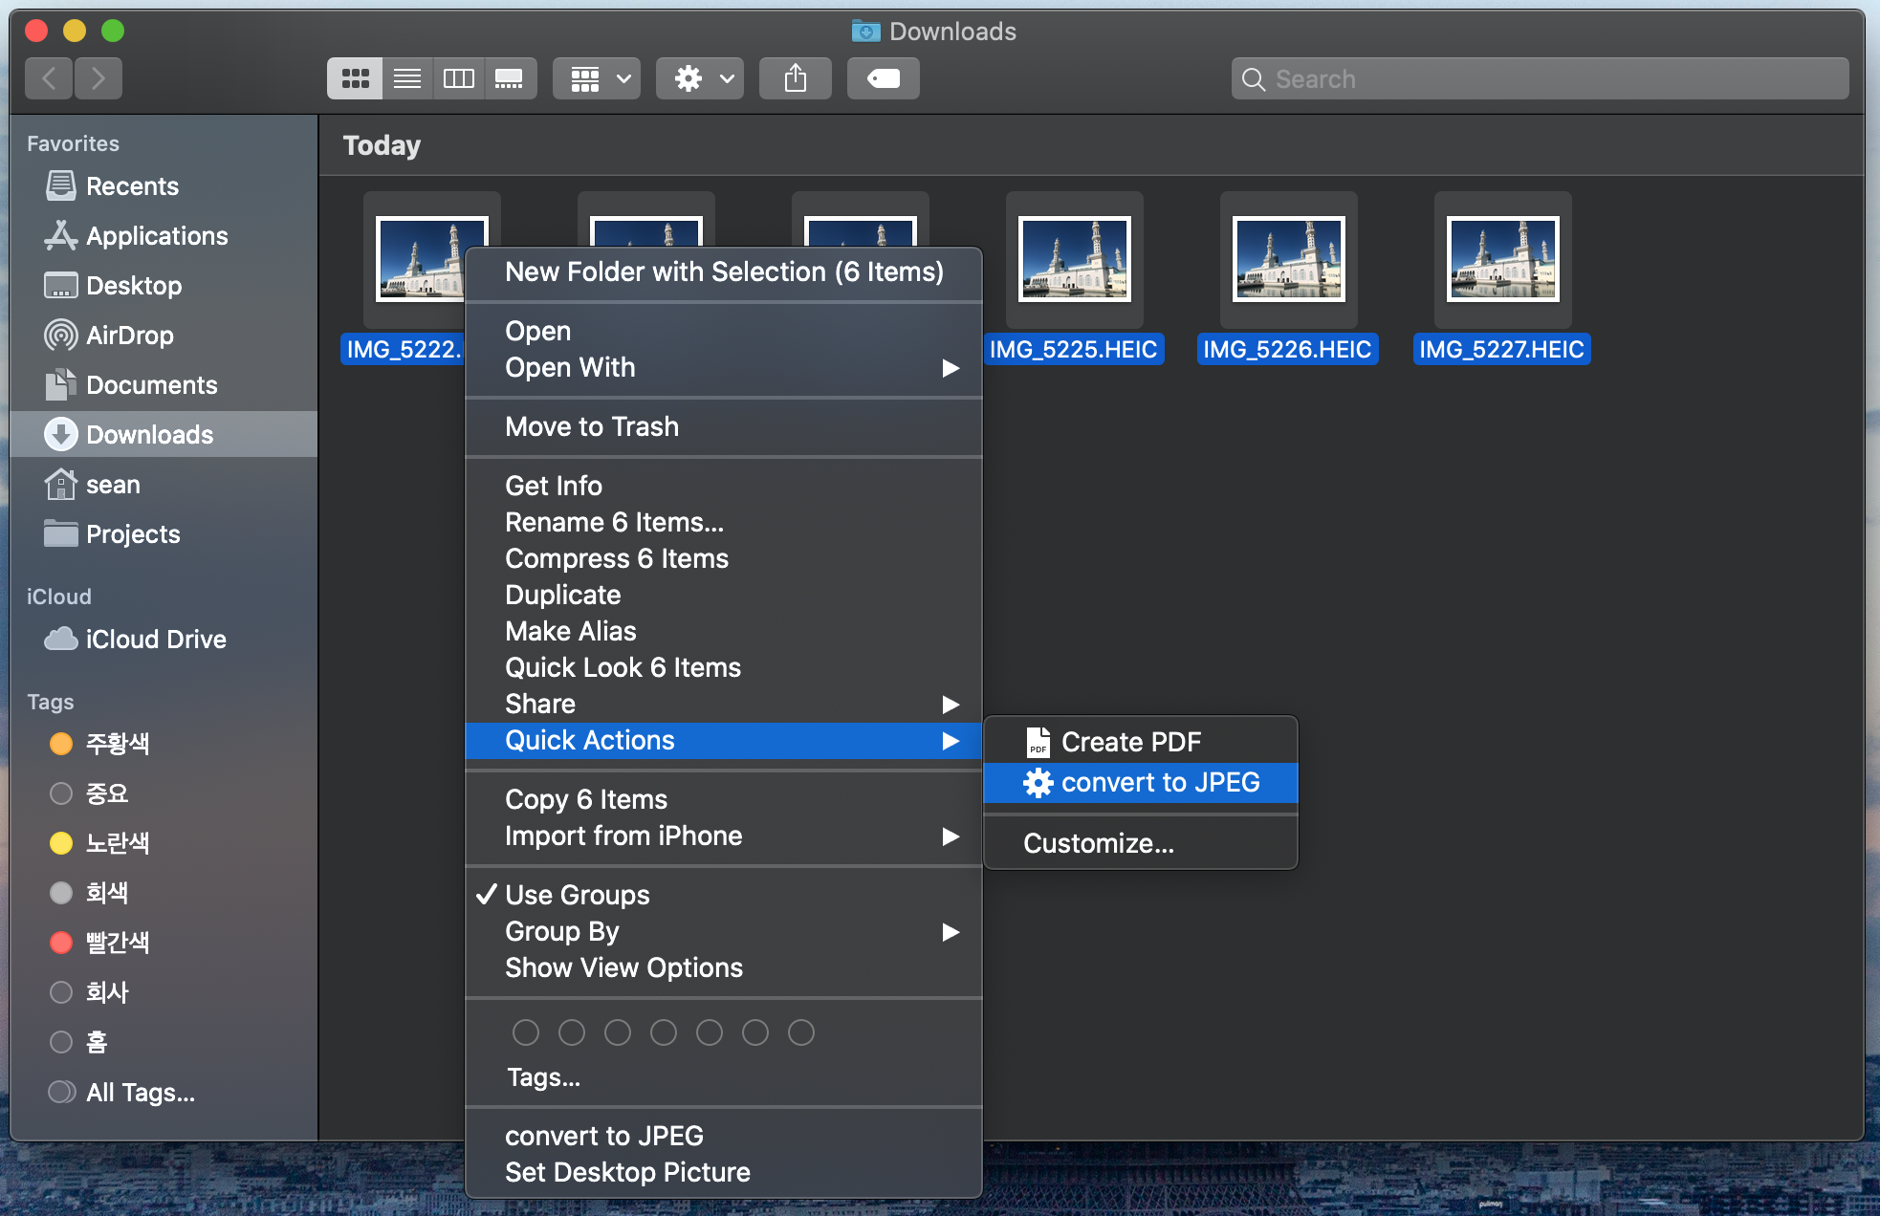Open the Action gear dropdown in toolbar

[x=700, y=78]
